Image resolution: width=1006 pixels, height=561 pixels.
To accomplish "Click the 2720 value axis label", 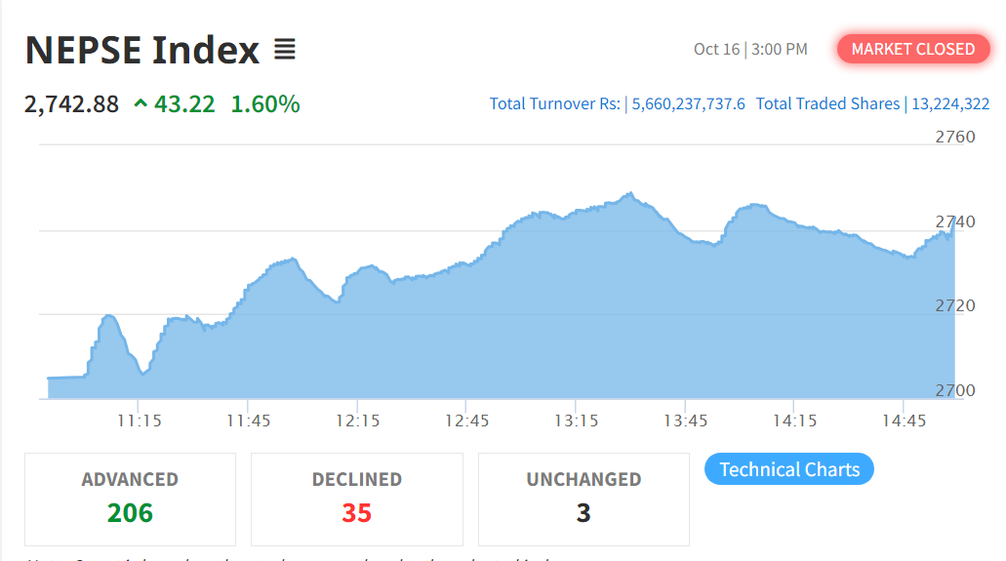I will [x=954, y=305].
